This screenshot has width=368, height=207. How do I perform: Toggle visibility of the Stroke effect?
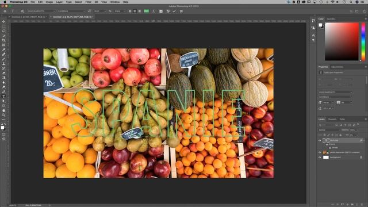point(330,148)
